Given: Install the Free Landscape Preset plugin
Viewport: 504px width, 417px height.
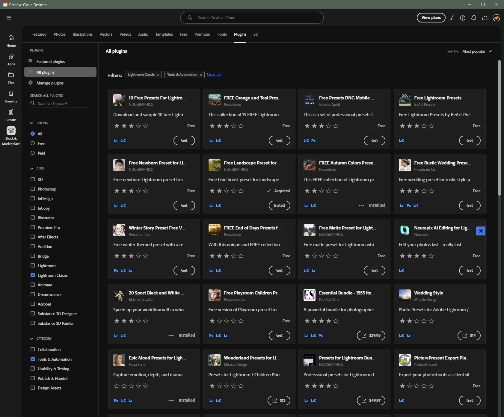Looking at the screenshot, I should click(x=279, y=206).
